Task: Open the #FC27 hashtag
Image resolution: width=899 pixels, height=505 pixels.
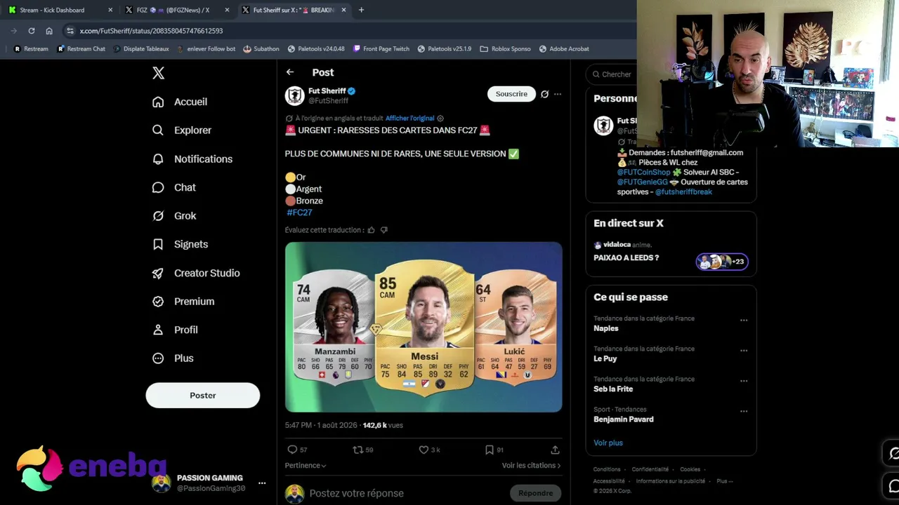Action: click(299, 213)
